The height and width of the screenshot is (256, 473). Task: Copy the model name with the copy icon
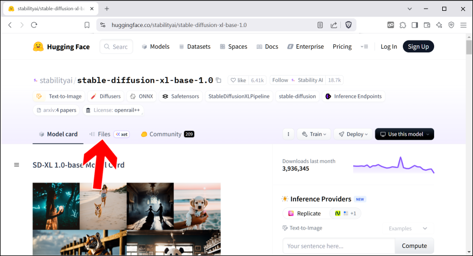(x=218, y=80)
